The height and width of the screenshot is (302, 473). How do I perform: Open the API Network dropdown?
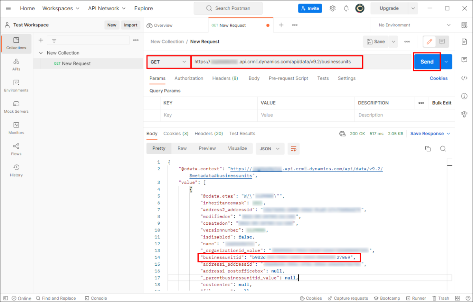pos(107,8)
